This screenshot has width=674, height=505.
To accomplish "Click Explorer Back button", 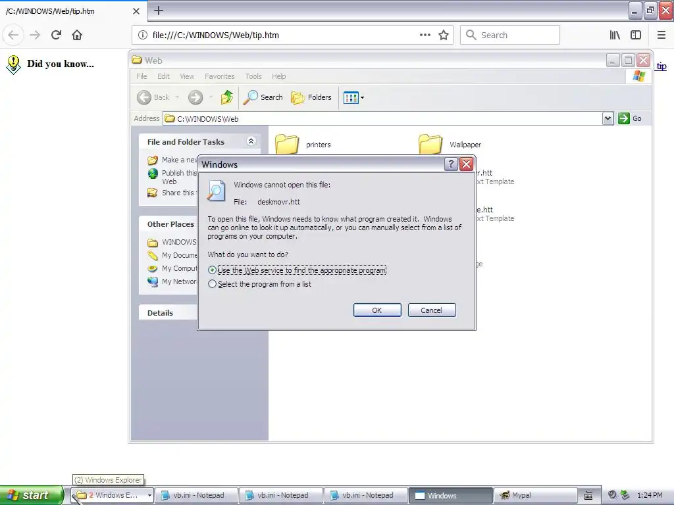I will coord(153,97).
